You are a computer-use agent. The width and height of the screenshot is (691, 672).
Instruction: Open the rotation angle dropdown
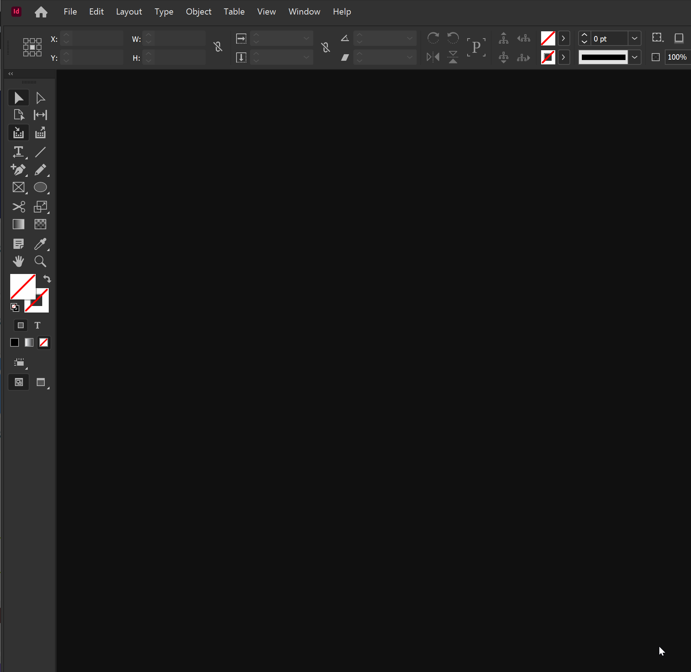click(x=410, y=38)
